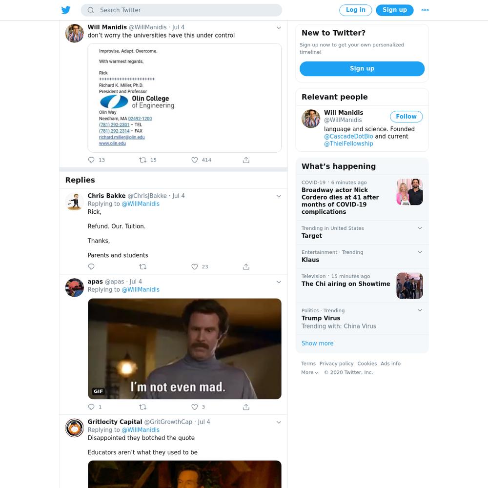Retweet apas's GIF tweet
488x488 pixels.
pos(142,407)
